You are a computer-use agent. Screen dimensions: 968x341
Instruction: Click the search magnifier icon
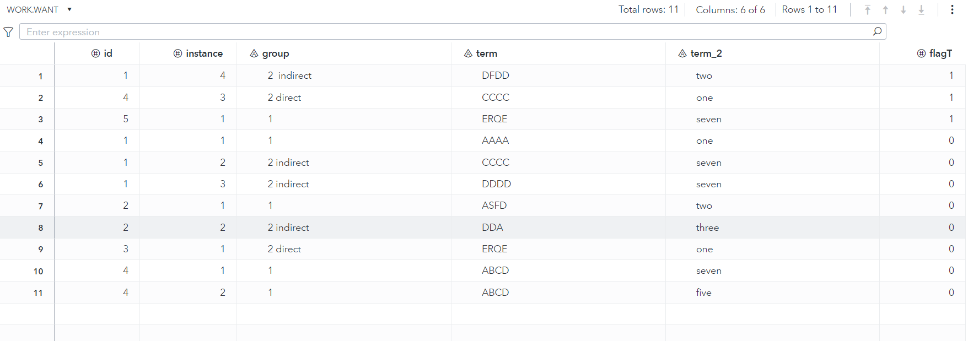pos(877,31)
